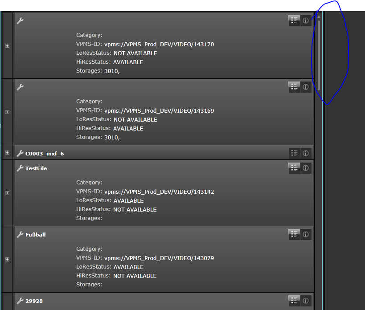Click Storages value 3010 of item 143169

coord(112,137)
